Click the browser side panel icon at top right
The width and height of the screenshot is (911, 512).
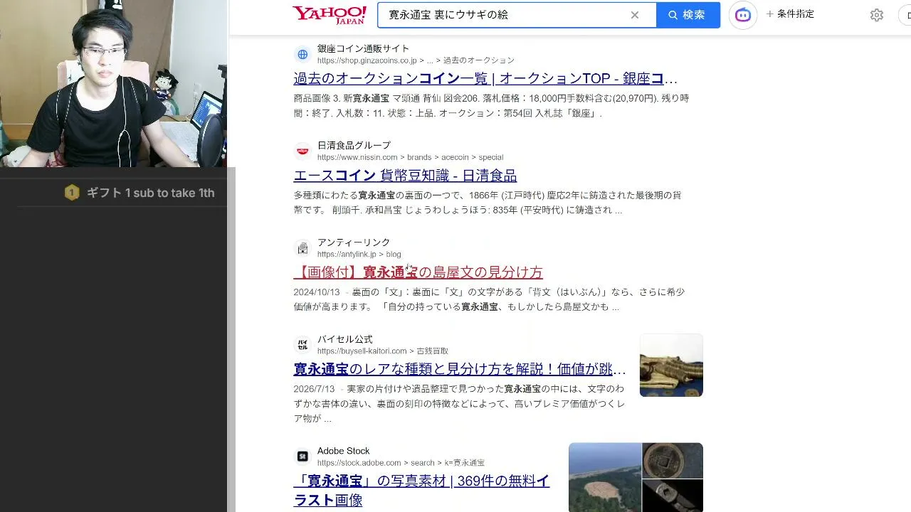point(905,15)
